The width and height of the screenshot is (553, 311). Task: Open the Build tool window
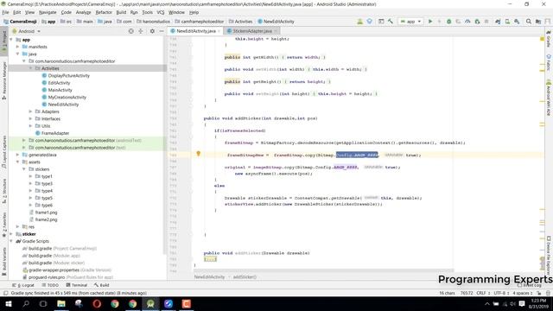102,285
